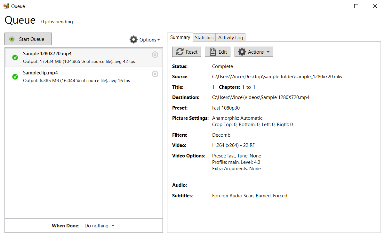384x236 pixels.
Task: Open the When Done 'Do nothing' dropdown
Action: tap(99, 225)
